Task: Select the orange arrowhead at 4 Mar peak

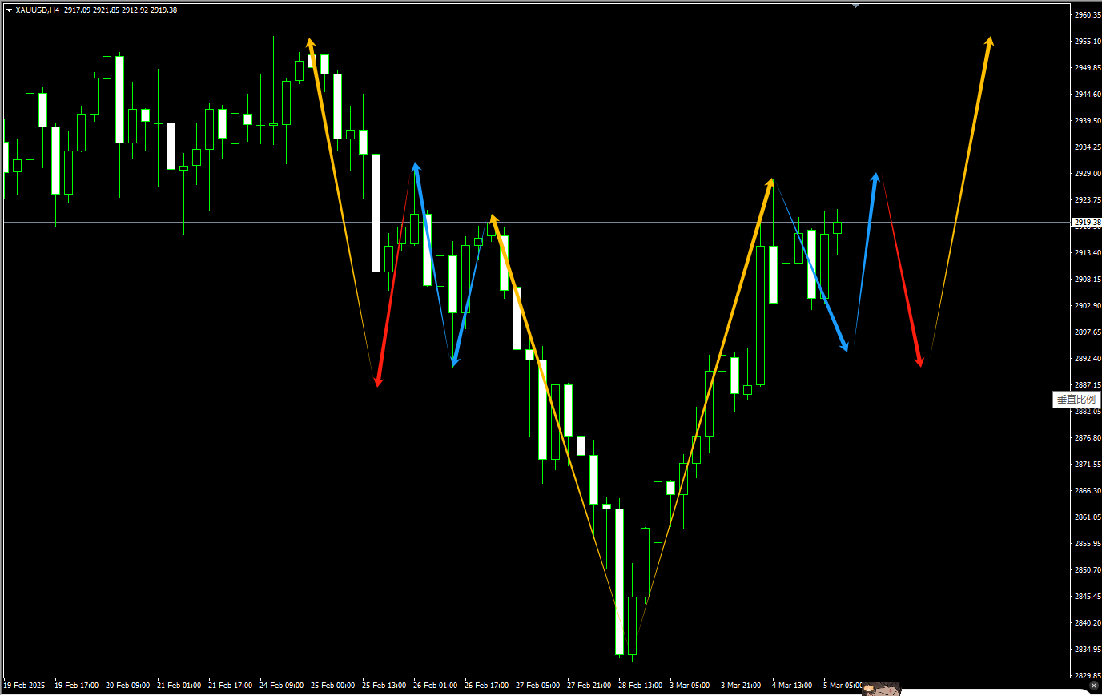Action: tap(770, 183)
